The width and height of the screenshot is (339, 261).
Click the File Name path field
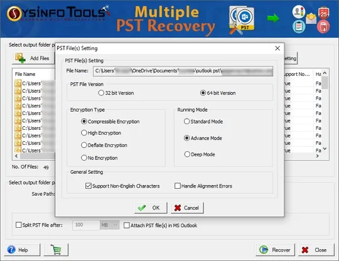183,71
